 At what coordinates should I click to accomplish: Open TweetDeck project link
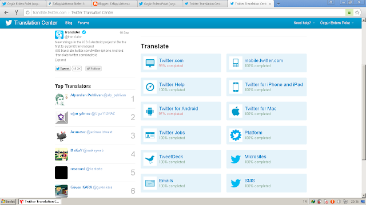click(171, 157)
